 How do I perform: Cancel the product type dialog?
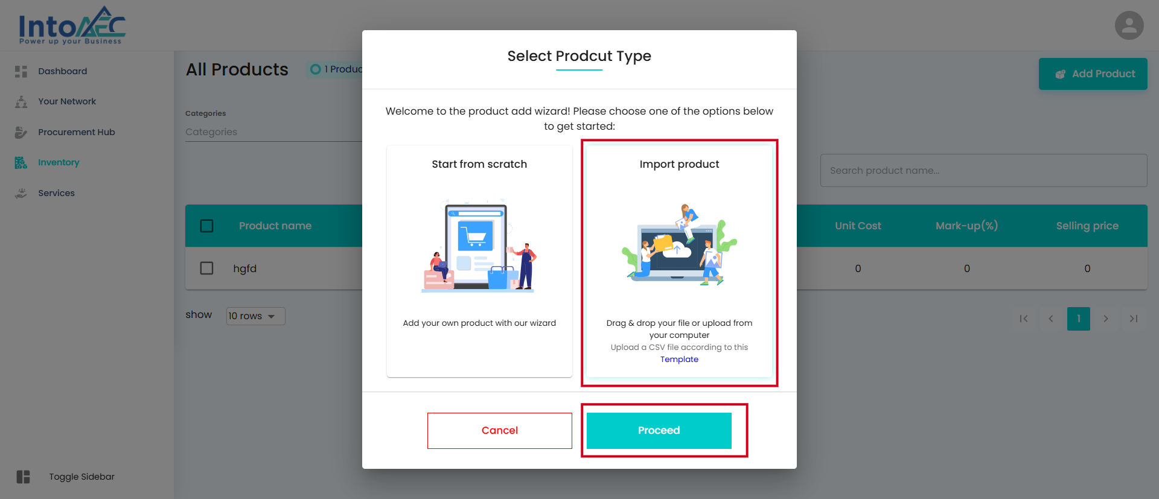click(x=499, y=430)
